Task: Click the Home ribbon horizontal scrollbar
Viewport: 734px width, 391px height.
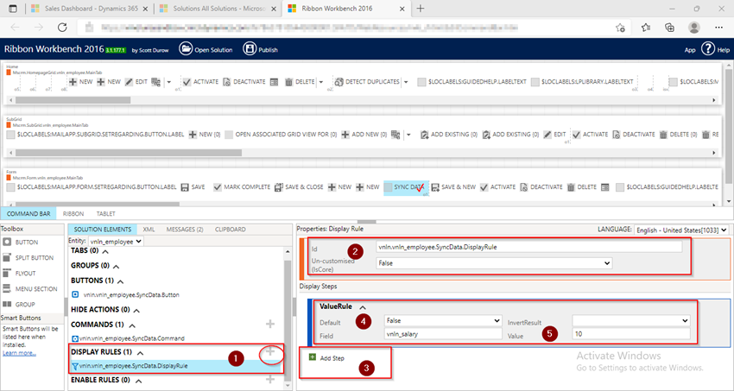Action: 73,100
